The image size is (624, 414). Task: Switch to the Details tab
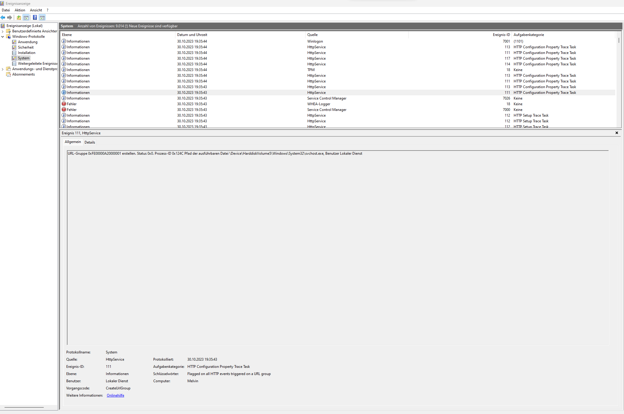pyautogui.click(x=90, y=142)
